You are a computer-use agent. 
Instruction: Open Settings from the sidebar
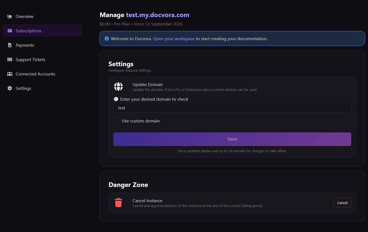[42, 88]
